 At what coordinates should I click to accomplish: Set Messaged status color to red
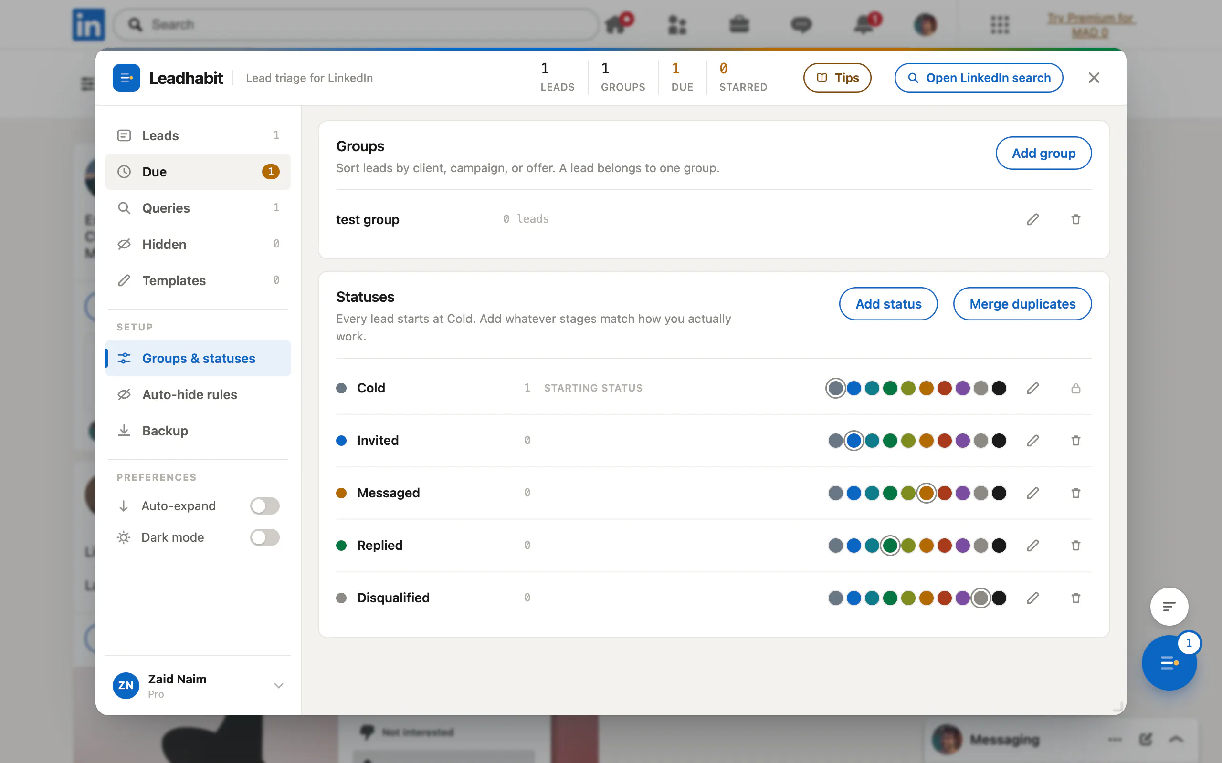[x=944, y=493]
